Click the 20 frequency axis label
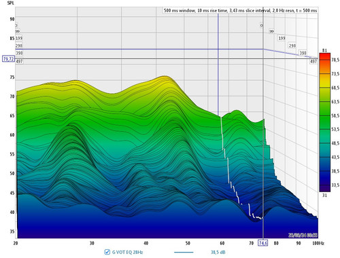 [x=16, y=243]
